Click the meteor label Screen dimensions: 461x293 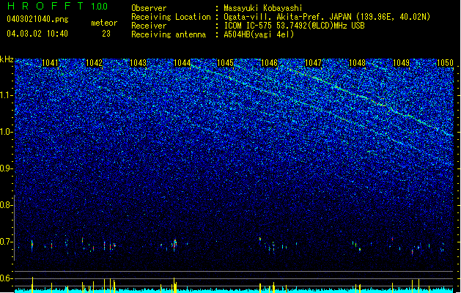[104, 23]
